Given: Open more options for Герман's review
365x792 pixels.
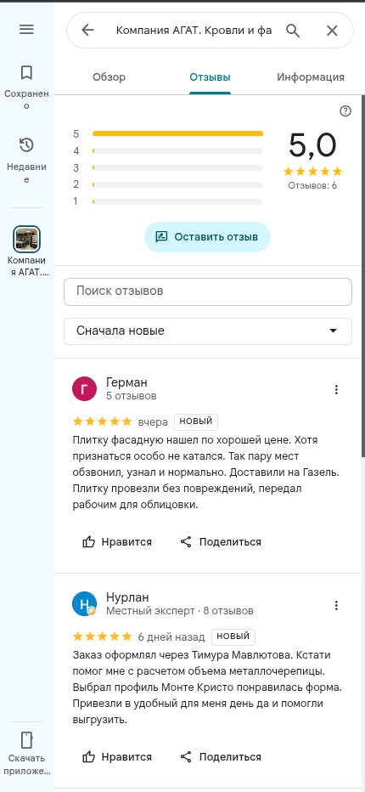Looking at the screenshot, I should pos(336,389).
